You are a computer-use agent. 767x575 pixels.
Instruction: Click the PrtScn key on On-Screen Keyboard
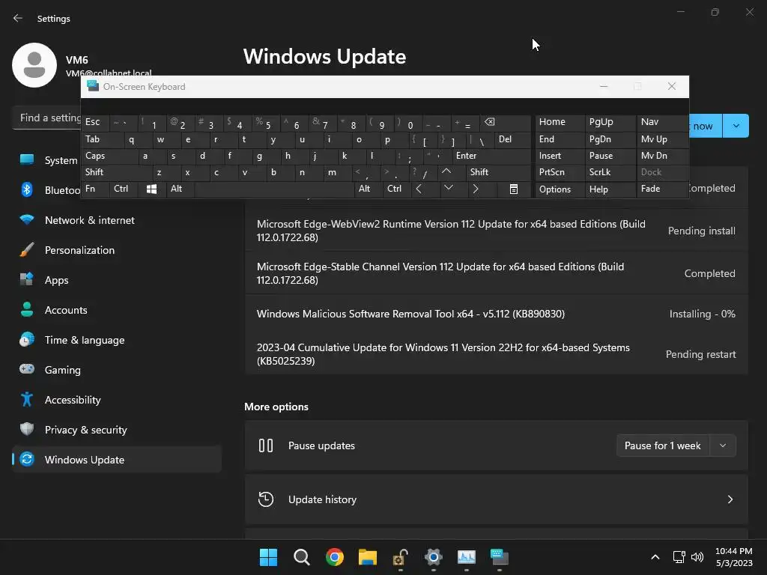click(x=560, y=172)
